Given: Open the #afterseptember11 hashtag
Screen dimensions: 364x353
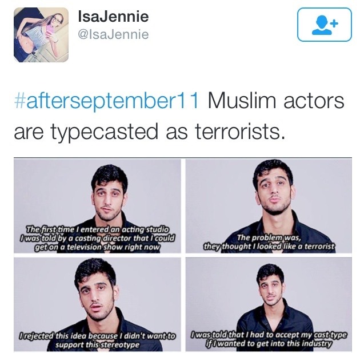Looking at the screenshot, I should [x=106, y=101].
